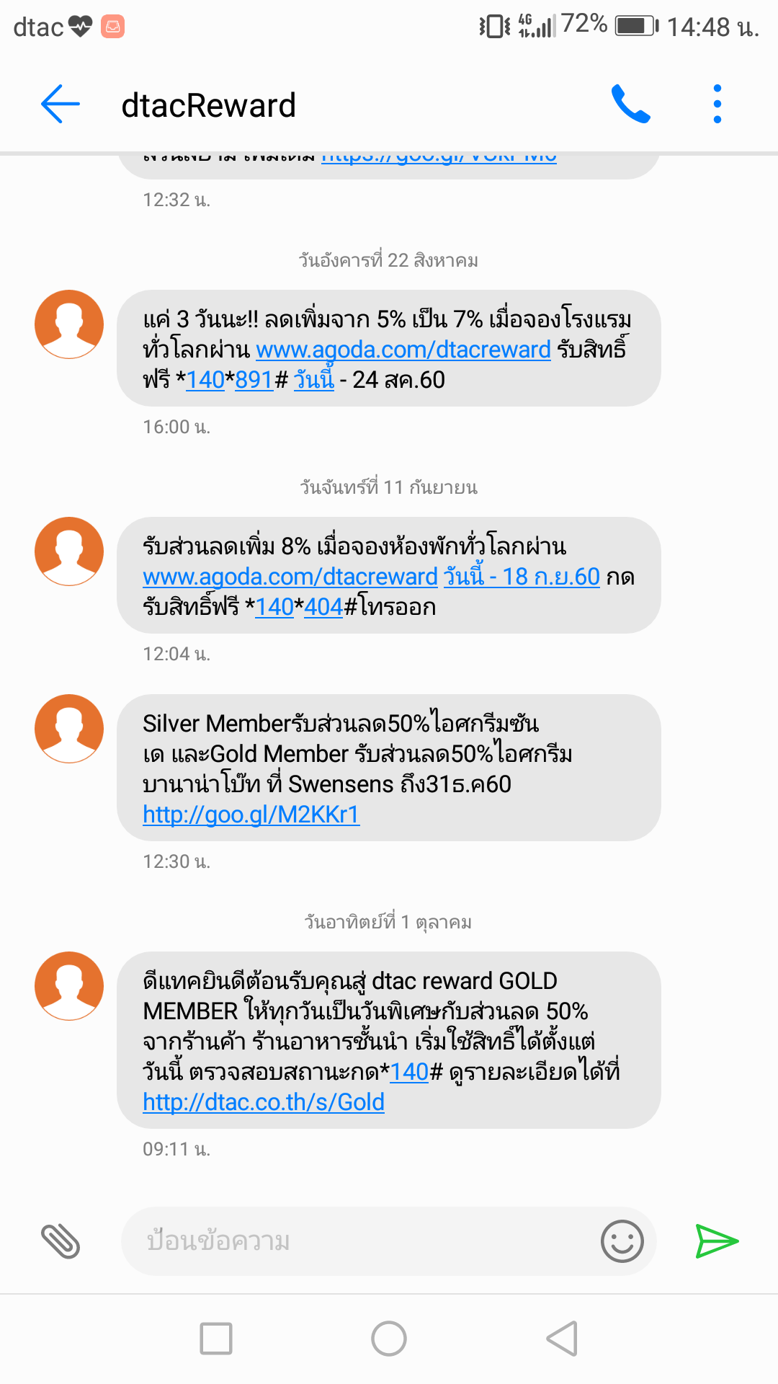The image size is (778, 1384).
Task: Tap avatar beside the GOLD MEMBER message
Action: coord(69,985)
